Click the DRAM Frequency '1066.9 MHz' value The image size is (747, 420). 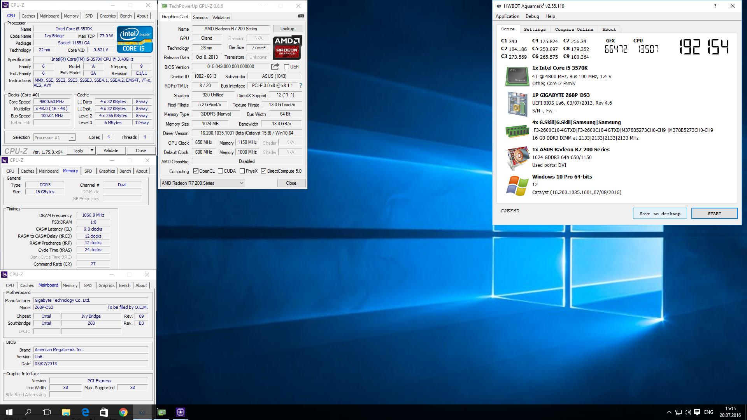(93, 215)
